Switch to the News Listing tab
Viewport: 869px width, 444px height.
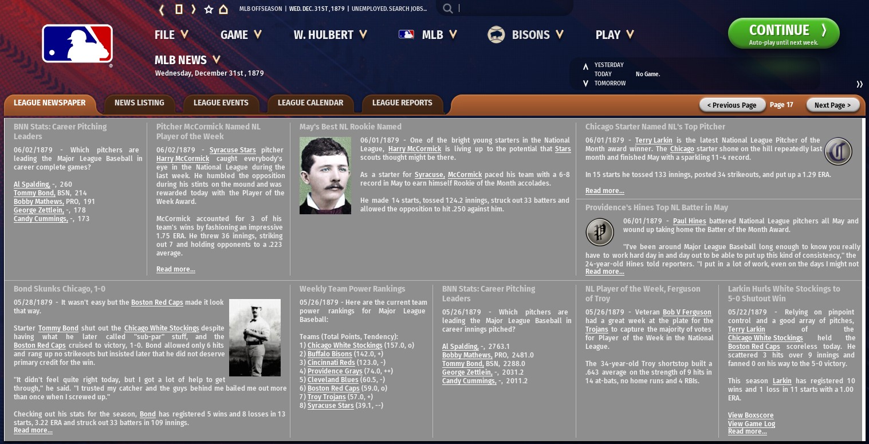coord(139,103)
